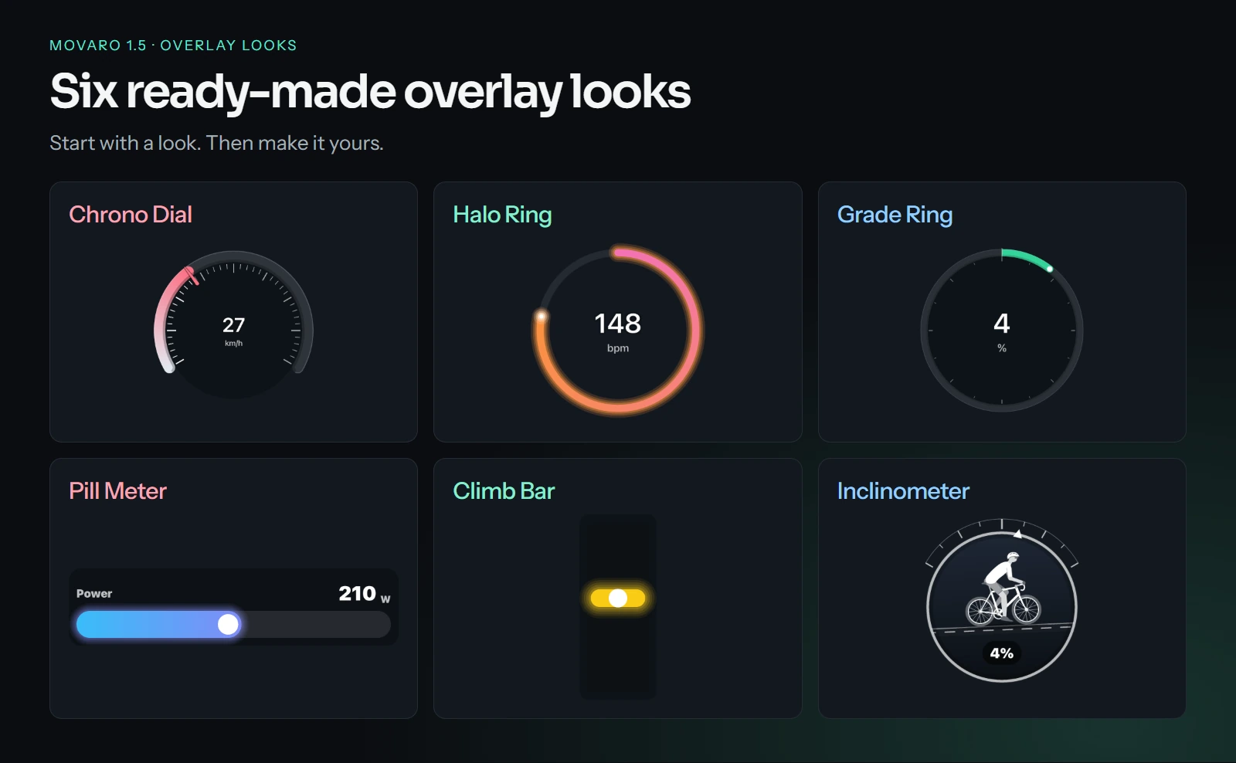Click the green endpoint dot on Grade Ring
Screen dimensions: 1236x763
[1050, 269]
